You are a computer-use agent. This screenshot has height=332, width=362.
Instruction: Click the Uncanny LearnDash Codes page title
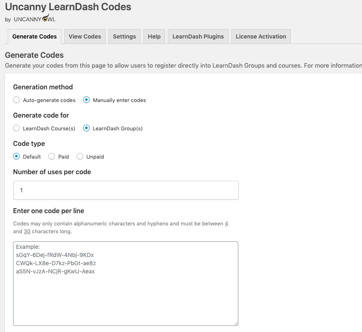68,7
